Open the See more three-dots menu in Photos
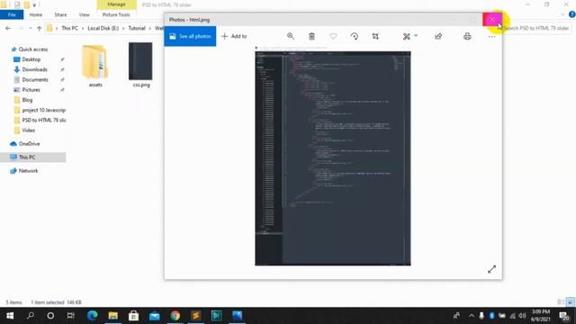 click(x=491, y=36)
